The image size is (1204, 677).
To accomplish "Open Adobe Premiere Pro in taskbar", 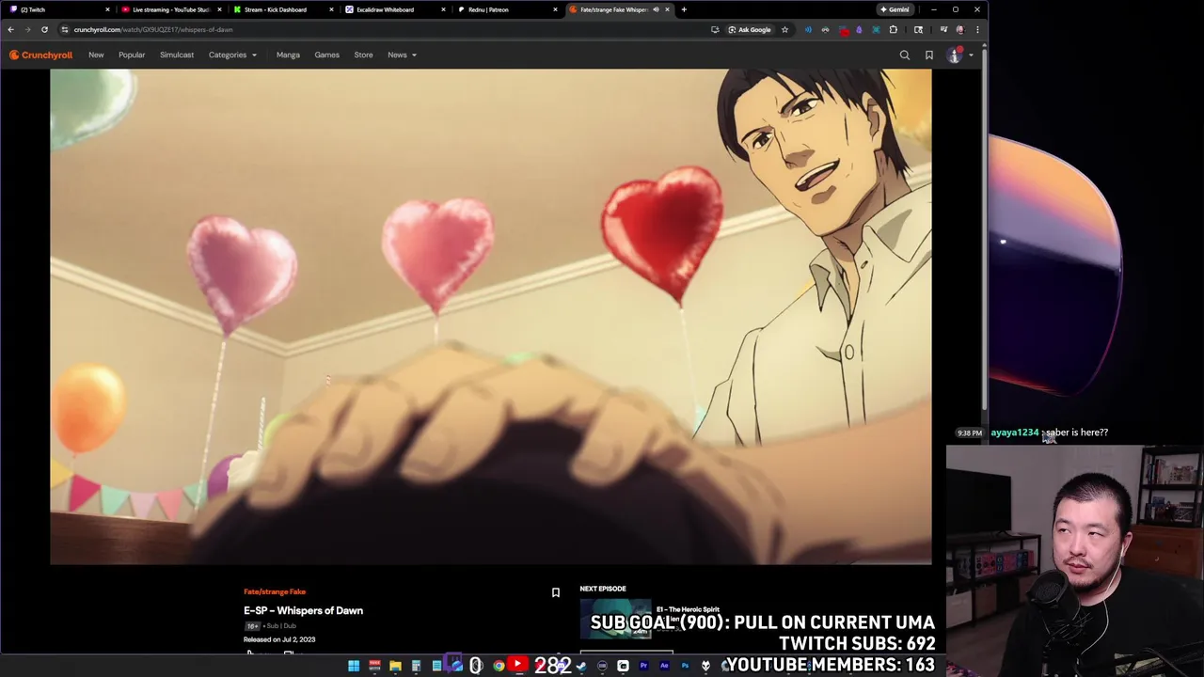I will pos(643,666).
